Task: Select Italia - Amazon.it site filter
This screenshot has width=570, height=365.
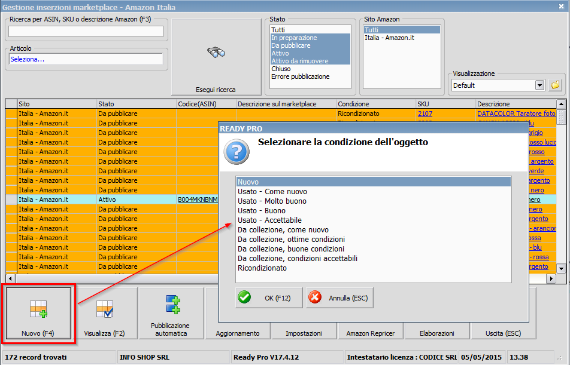Action: click(402, 38)
